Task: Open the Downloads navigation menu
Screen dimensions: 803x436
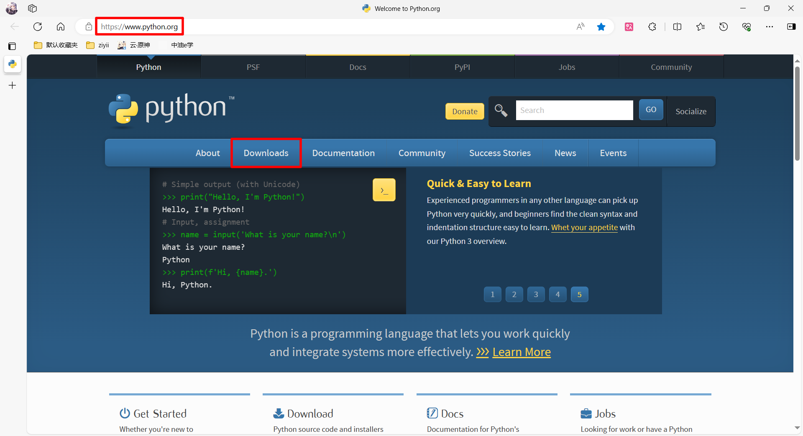Action: click(x=266, y=153)
